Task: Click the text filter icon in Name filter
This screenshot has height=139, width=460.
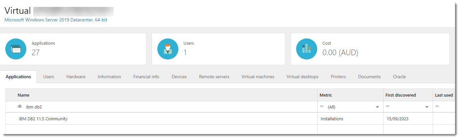Action: coord(20,107)
